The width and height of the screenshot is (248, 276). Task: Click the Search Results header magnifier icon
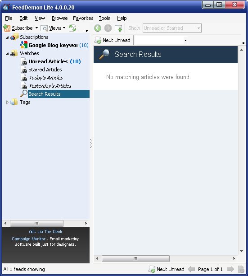(104, 54)
